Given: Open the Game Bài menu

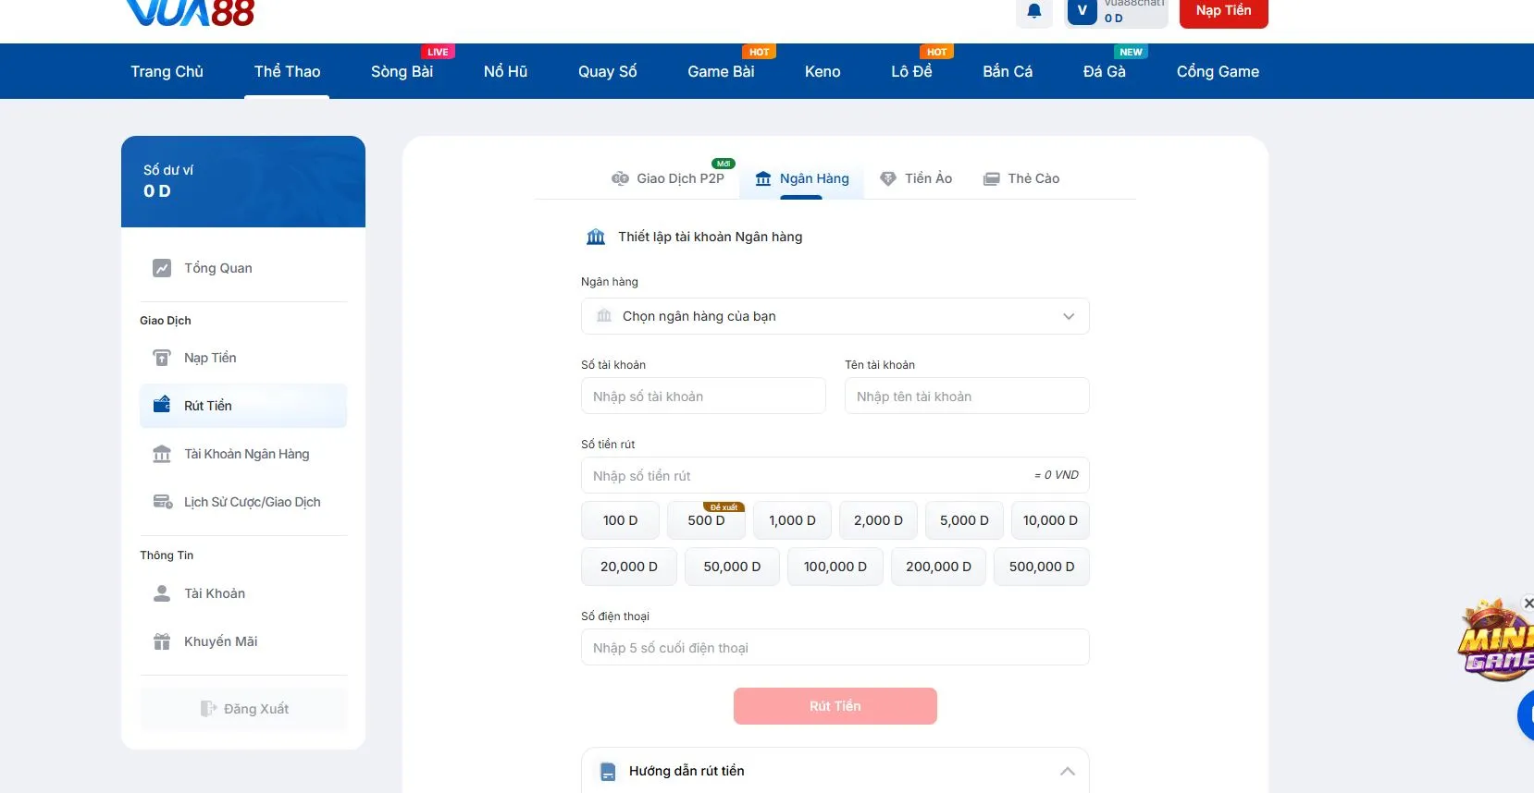Looking at the screenshot, I should [x=721, y=71].
